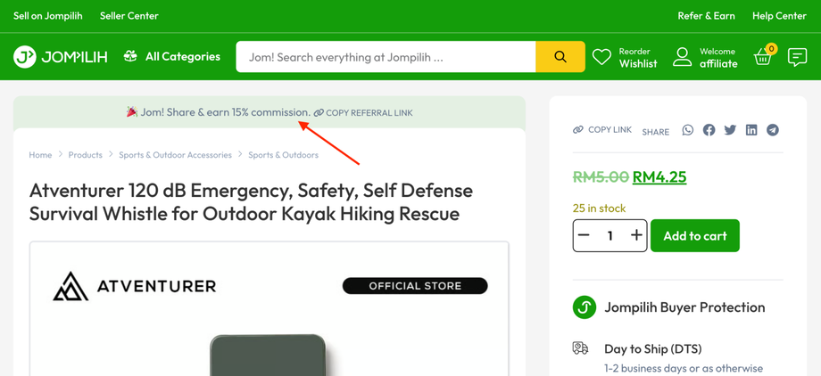
Task: Open Sports & Outdoors breadcrumb
Action: (283, 155)
